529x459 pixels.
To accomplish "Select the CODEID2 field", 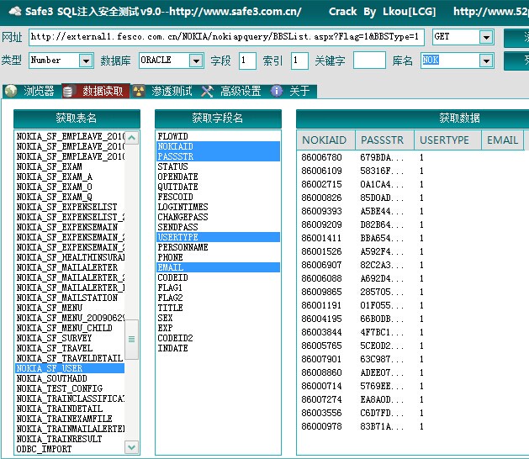I will pyautogui.click(x=218, y=338).
